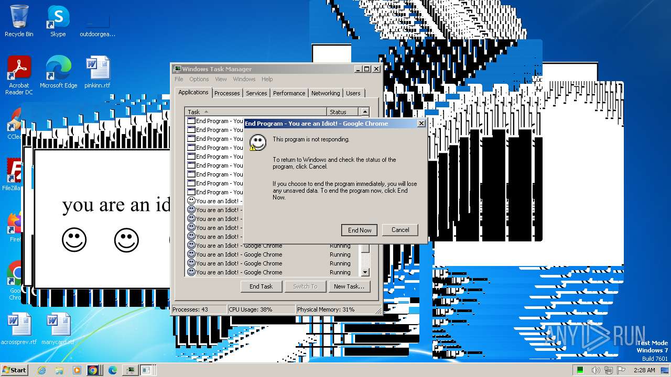Screen dimensions: 671x377
Task: Switch to the Users tab
Action: pyautogui.click(x=353, y=93)
